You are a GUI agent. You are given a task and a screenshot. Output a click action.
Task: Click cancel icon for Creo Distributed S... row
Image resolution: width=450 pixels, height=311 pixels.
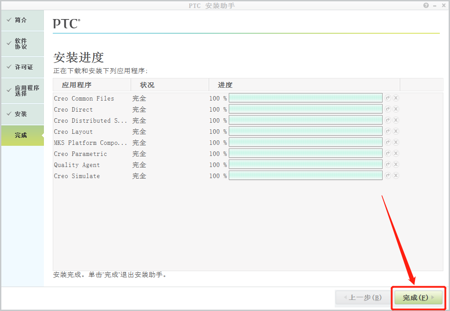click(396, 120)
